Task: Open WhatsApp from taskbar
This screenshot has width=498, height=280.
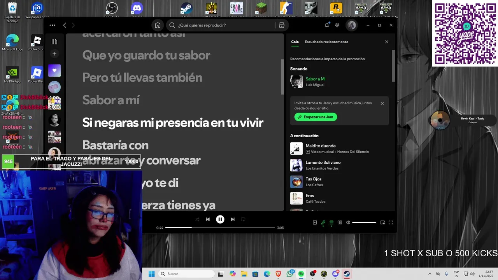Action: 290,274
